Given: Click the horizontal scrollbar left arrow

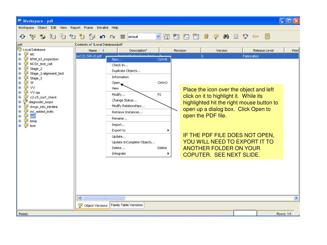Looking at the screenshot, I should point(80,198).
